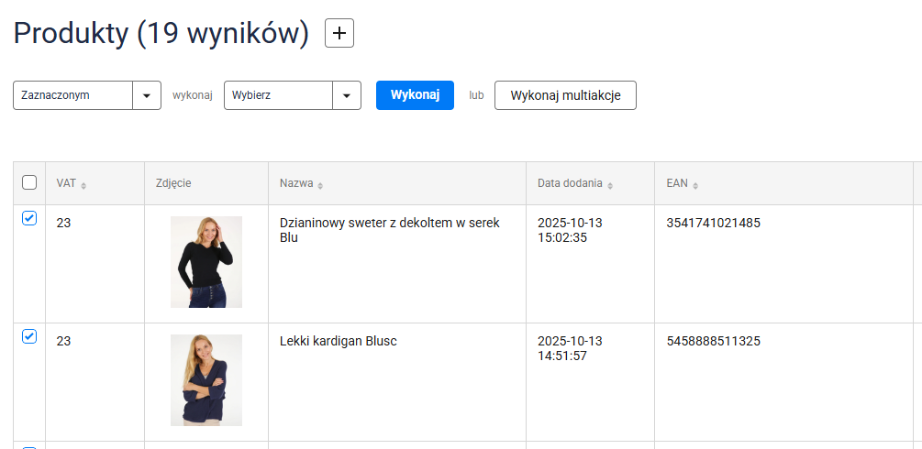
Task: Click product name Lekki kardigan Blusc
Action: [338, 341]
